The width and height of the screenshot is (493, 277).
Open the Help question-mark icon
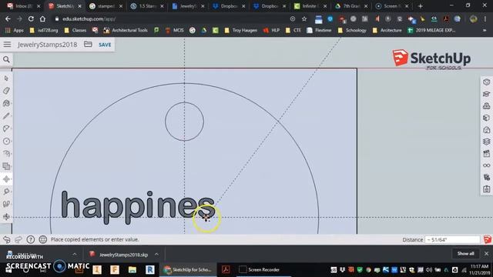click(x=31, y=239)
